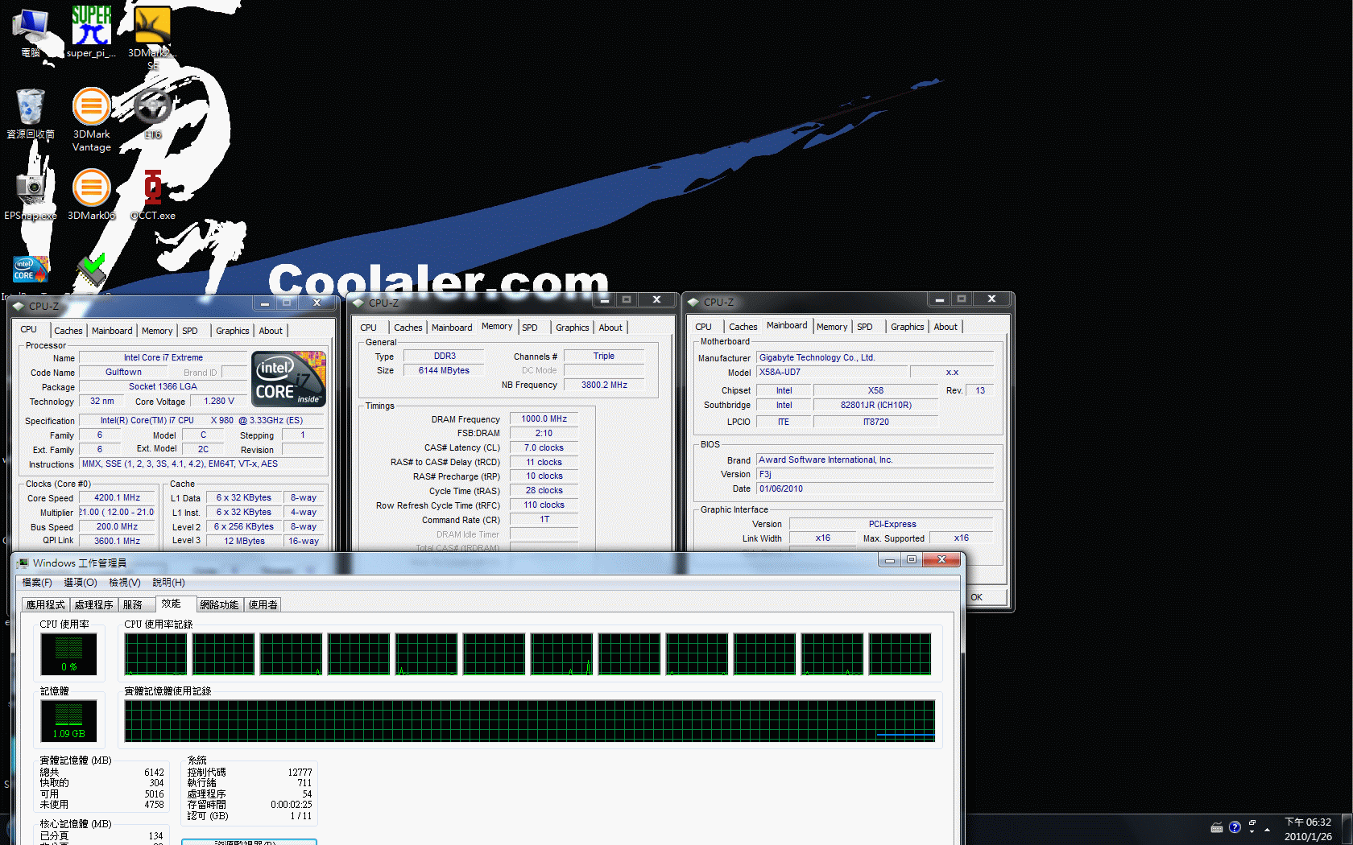Launch the EPSnap.exe camera icon
Viewport: 1353px width, 845px height.
tap(31, 195)
